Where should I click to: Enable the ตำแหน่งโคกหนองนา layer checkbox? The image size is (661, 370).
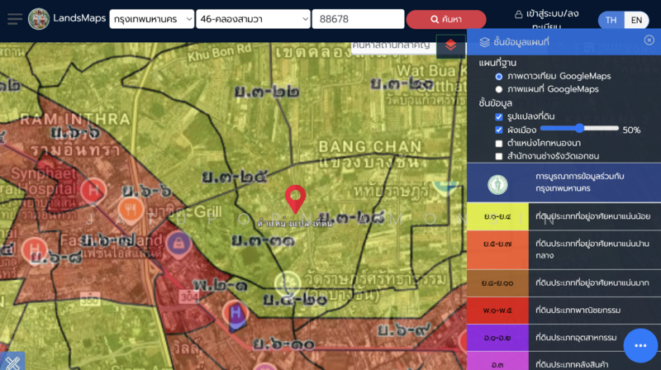click(x=499, y=143)
